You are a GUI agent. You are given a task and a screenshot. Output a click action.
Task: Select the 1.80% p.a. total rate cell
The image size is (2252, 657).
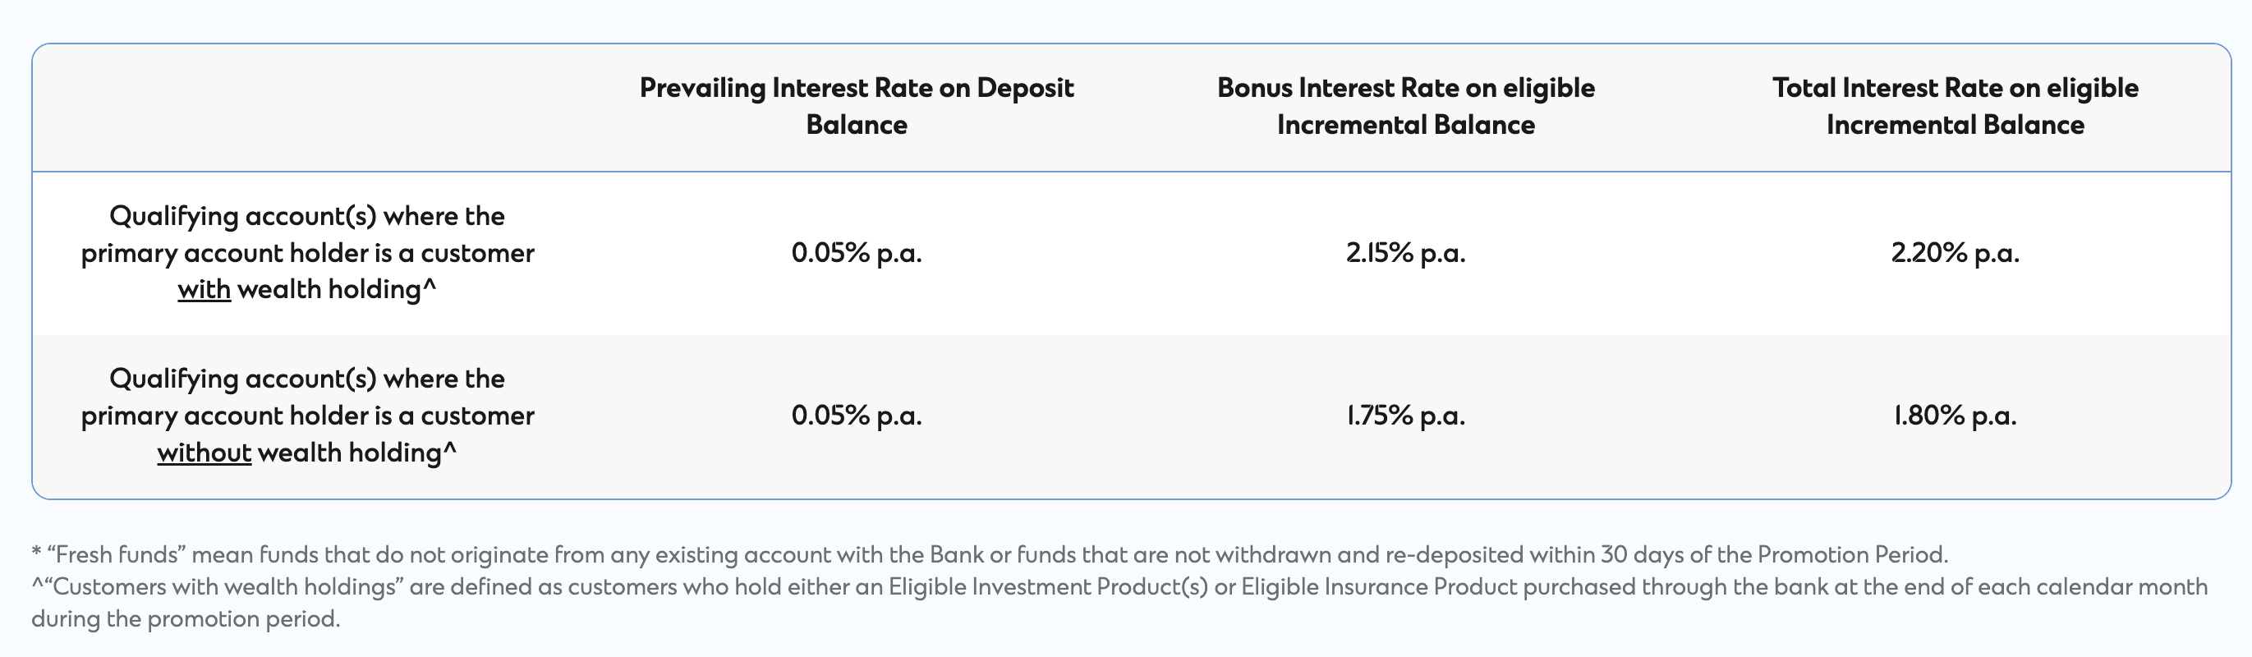click(1955, 416)
